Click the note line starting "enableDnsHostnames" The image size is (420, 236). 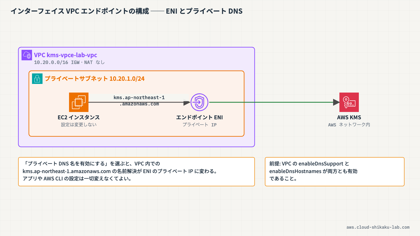coord(313,171)
